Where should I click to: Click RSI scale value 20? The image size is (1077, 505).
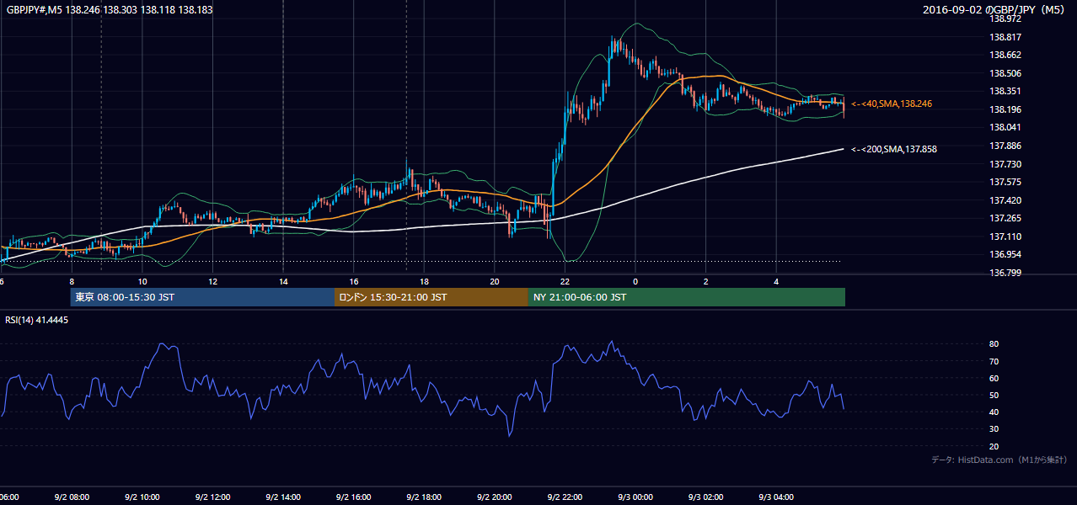[994, 446]
